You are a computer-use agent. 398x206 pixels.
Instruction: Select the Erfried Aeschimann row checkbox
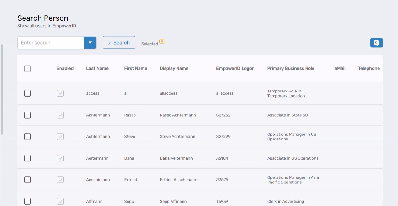[28, 180]
